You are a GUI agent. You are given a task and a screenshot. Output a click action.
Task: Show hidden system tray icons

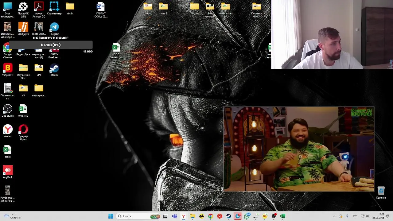pyautogui.click(x=334, y=216)
